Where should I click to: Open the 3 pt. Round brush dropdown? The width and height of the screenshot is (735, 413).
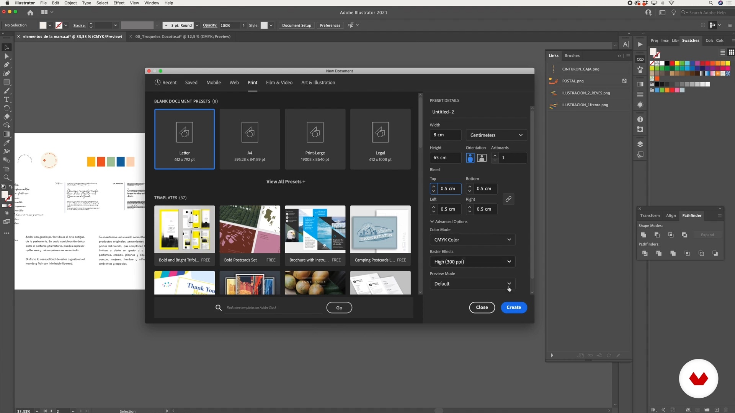(197, 25)
